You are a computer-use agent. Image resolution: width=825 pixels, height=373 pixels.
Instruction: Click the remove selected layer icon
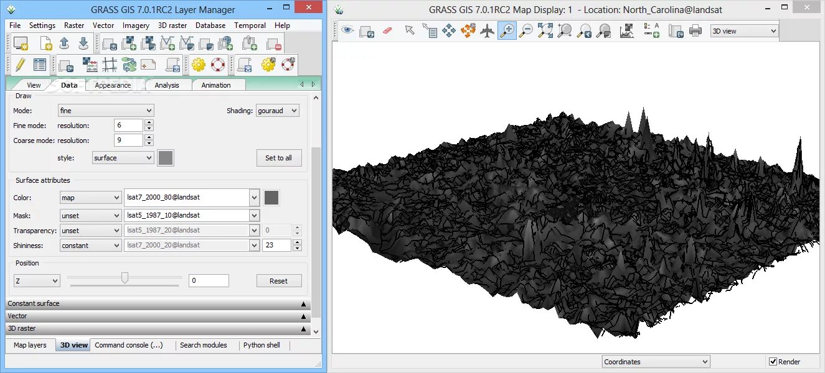(273, 44)
